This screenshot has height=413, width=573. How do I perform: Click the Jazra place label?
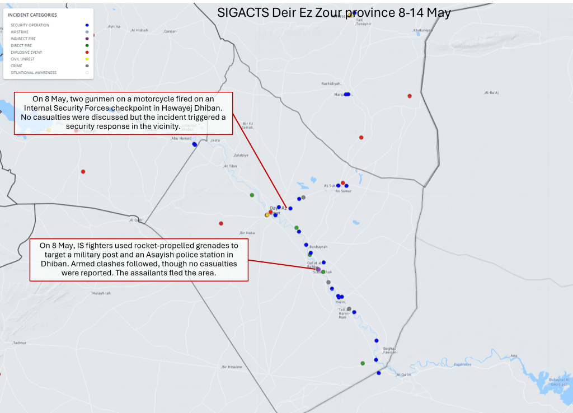215,140
